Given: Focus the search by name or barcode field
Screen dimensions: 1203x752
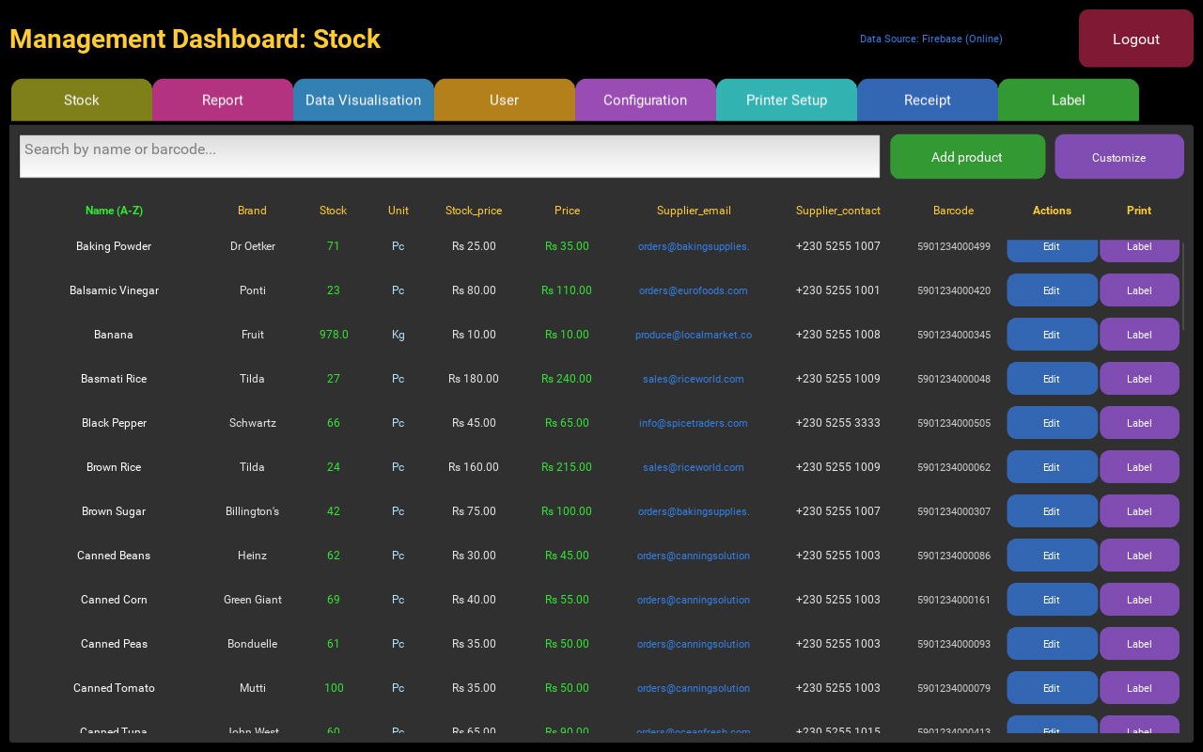Looking at the screenshot, I should [x=449, y=156].
